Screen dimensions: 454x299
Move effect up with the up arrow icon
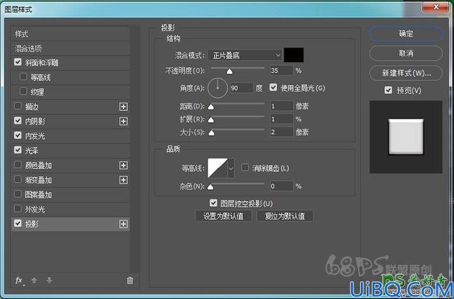pos(34,281)
